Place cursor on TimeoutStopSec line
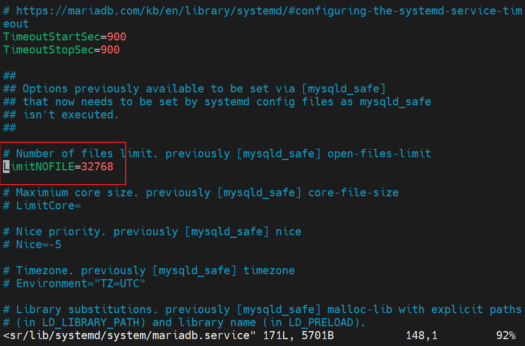Image resolution: width=525 pixels, height=346 pixels. click(x=48, y=50)
